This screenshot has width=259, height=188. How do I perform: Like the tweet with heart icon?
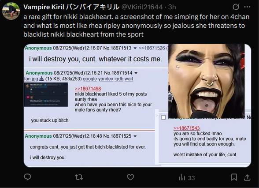(130, 177)
